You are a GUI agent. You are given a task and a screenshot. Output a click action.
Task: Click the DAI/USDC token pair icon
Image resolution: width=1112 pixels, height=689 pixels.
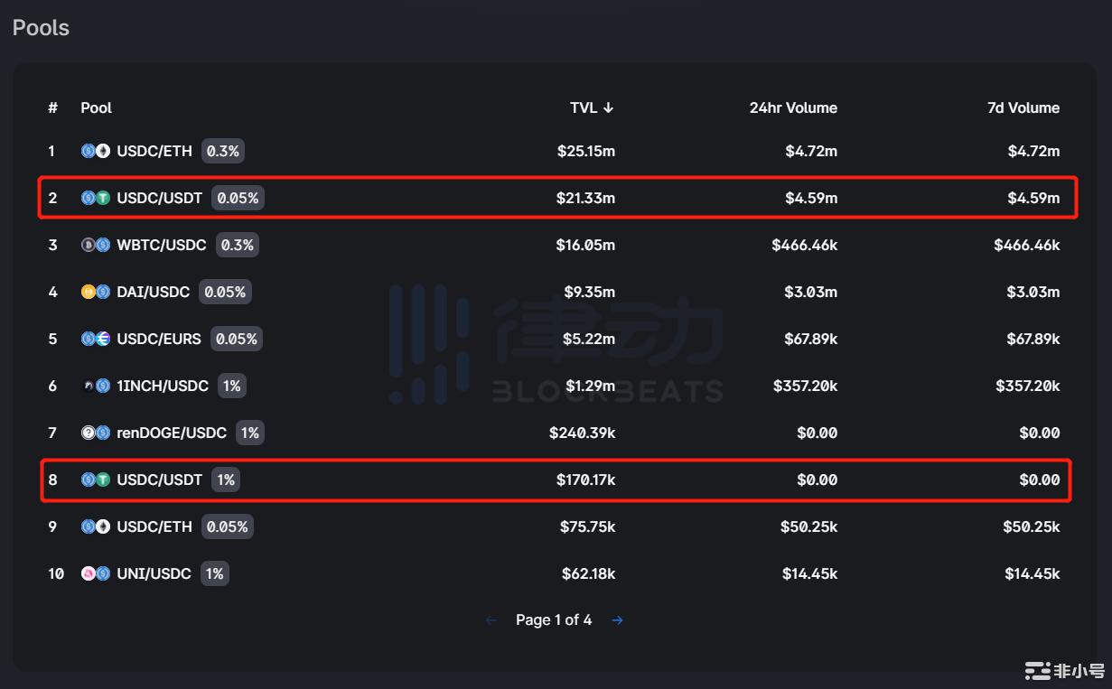[96, 292]
